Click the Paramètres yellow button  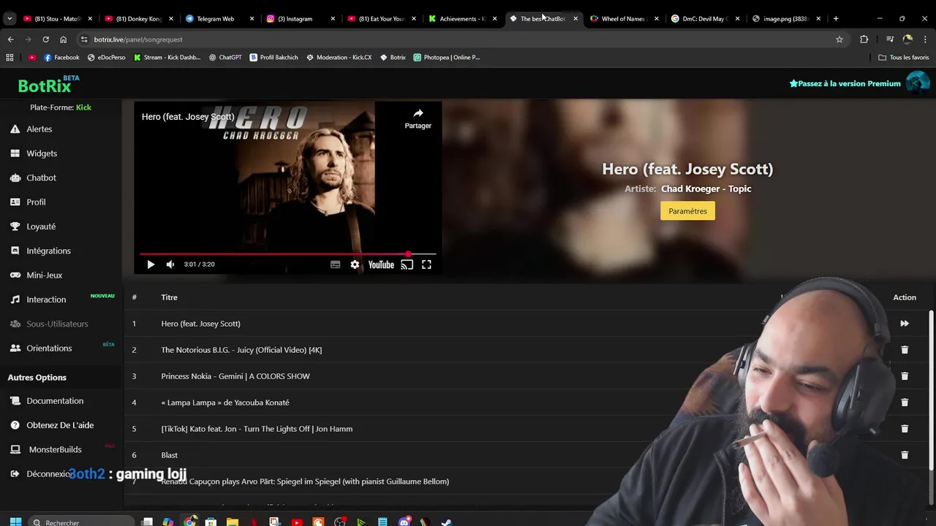[687, 211]
